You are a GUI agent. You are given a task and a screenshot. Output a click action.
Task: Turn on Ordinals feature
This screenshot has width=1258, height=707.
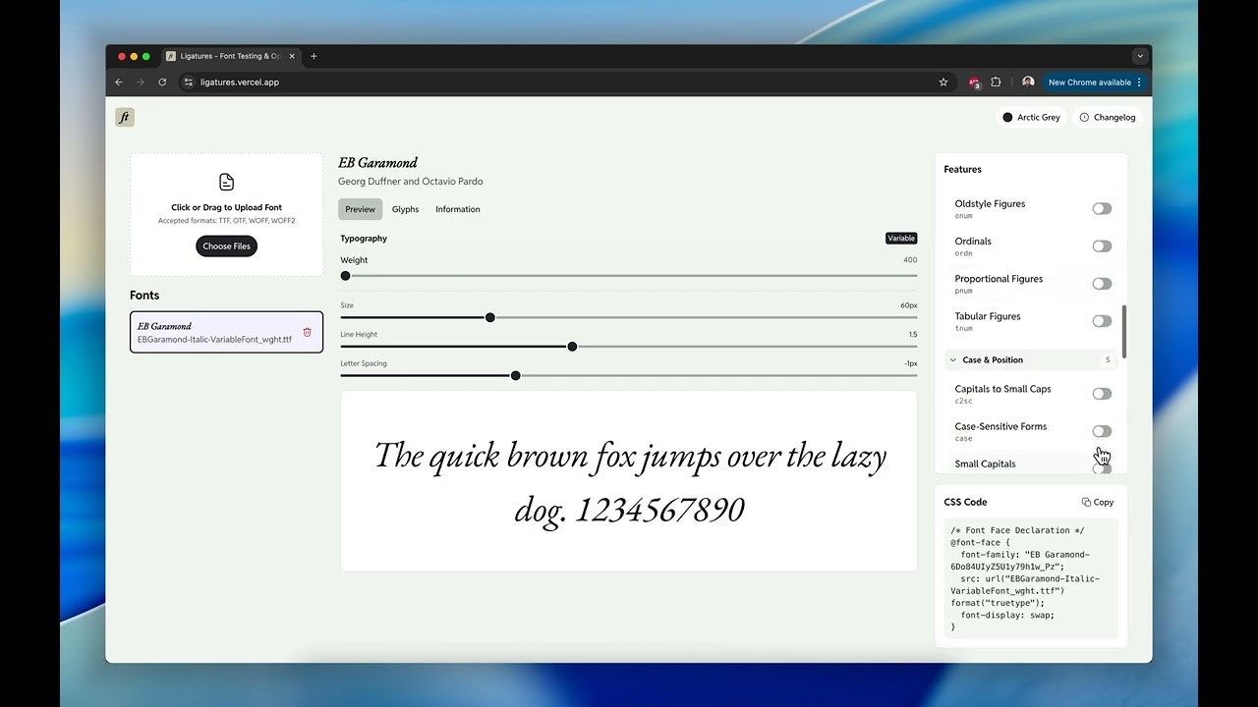(x=1102, y=245)
